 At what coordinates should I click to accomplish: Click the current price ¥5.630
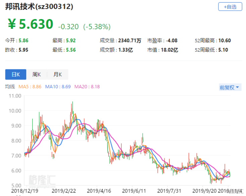31,24
